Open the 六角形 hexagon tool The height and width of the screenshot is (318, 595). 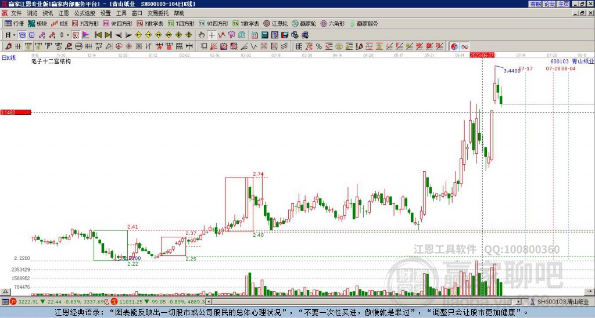coord(332,23)
